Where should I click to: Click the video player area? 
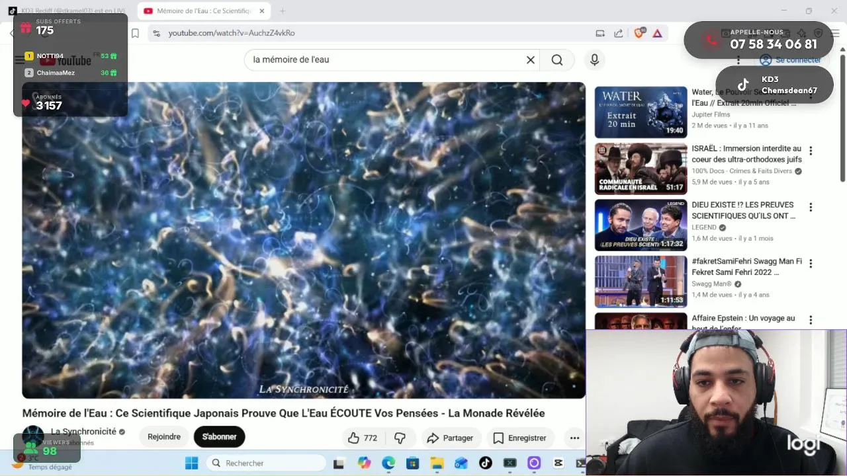[304, 240]
